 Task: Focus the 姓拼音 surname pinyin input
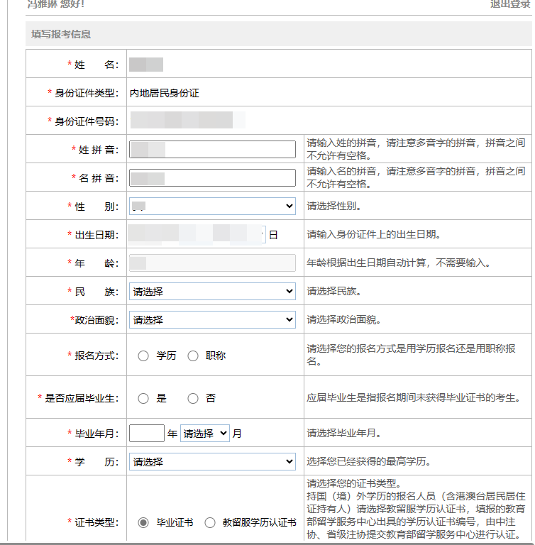(x=212, y=150)
